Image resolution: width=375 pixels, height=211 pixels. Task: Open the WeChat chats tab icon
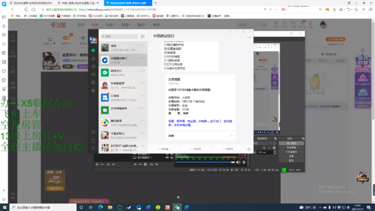click(x=93, y=50)
